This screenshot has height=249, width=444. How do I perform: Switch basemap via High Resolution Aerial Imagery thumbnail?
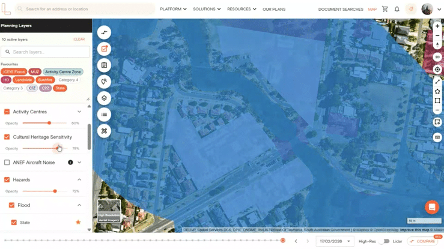[109, 211]
